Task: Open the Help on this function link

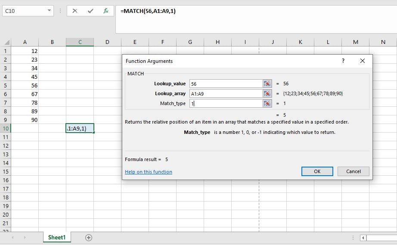Action: [149, 172]
